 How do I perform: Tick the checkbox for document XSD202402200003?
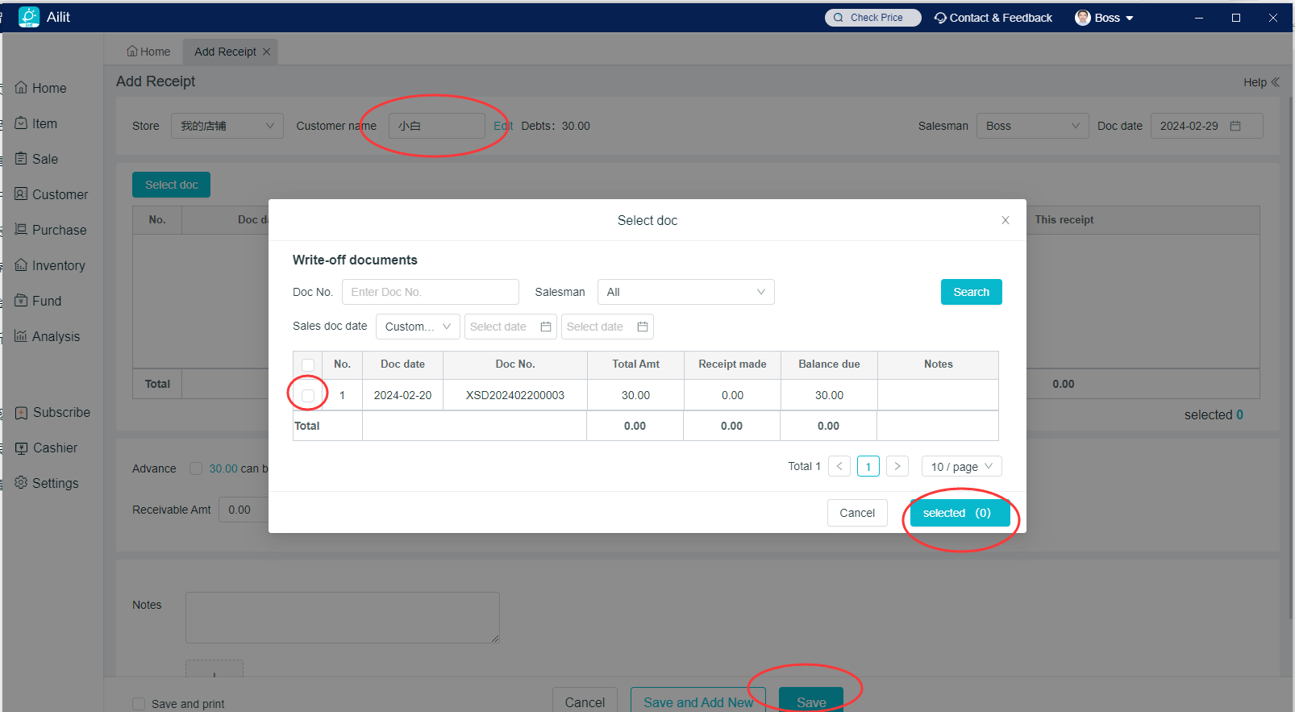(x=308, y=395)
